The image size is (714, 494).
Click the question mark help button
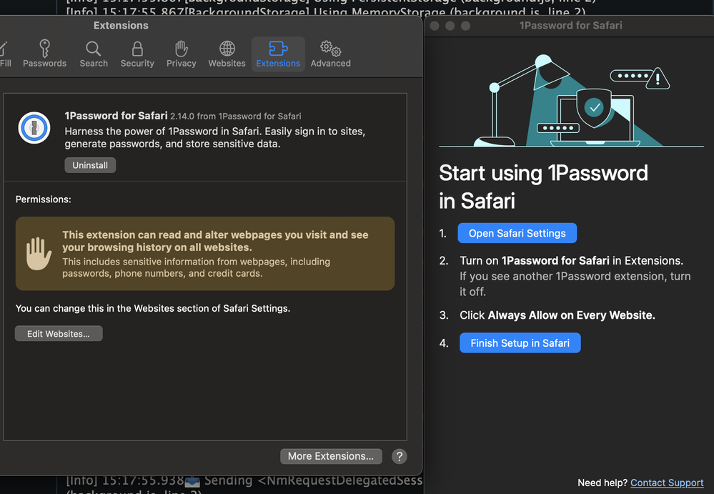point(400,456)
